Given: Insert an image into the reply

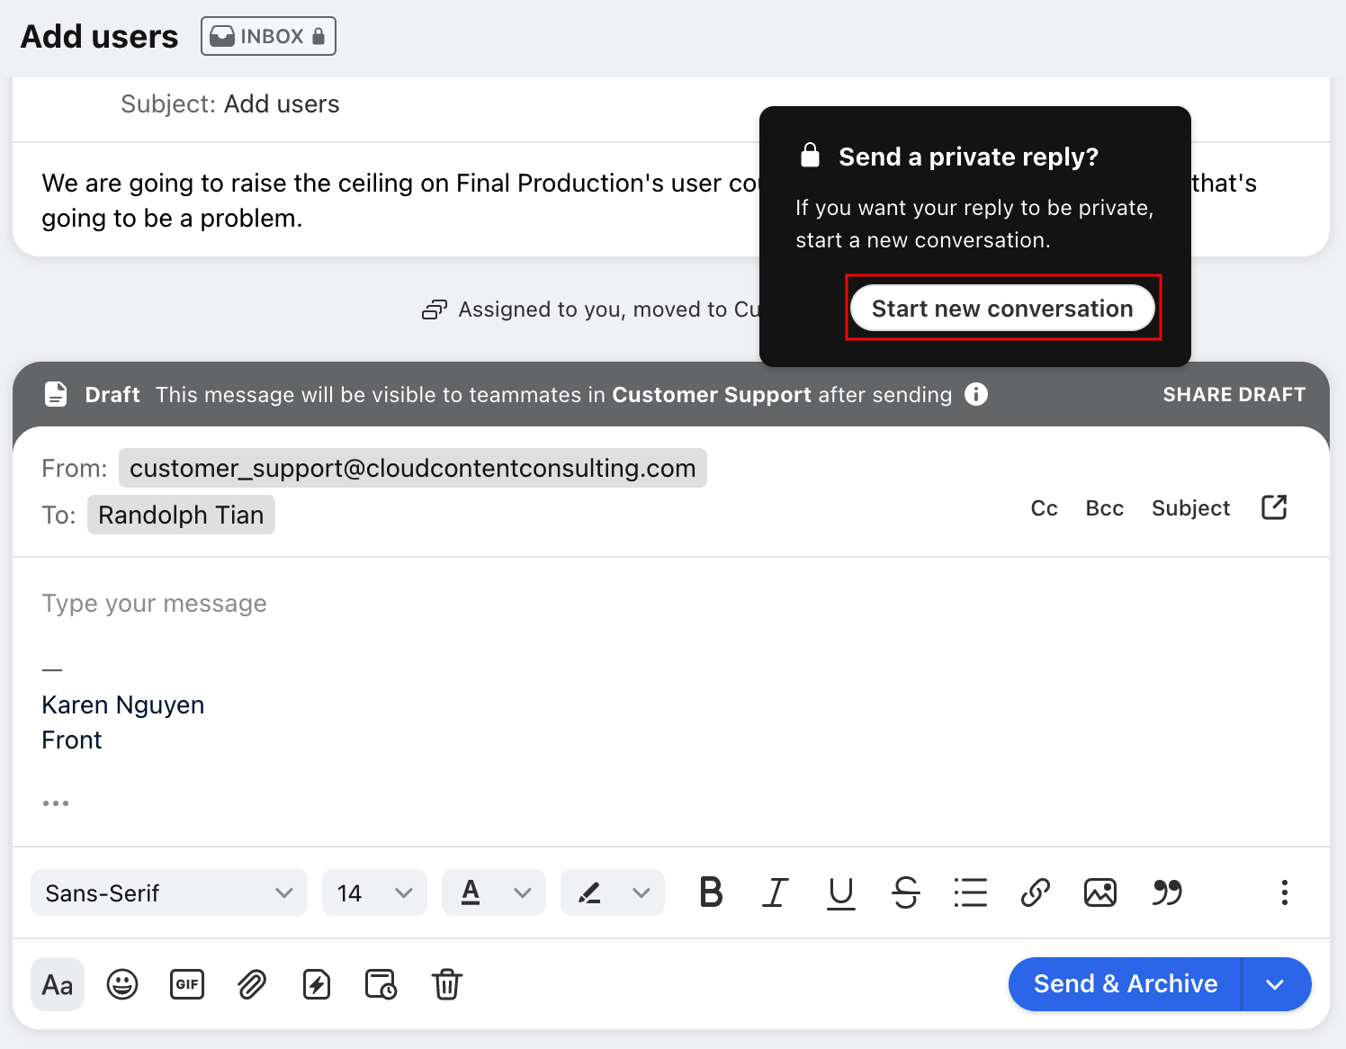Looking at the screenshot, I should pyautogui.click(x=1100, y=892).
